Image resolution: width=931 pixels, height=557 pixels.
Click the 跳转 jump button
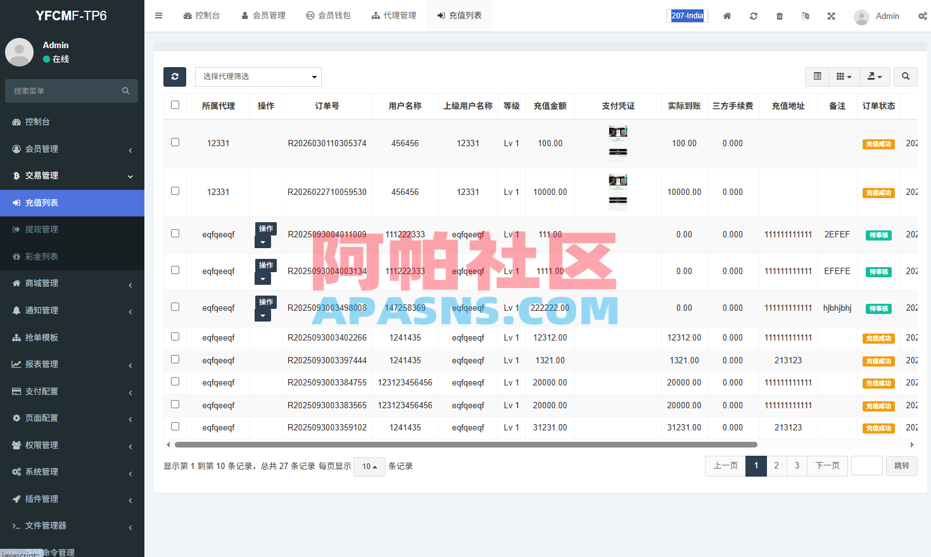[902, 466]
